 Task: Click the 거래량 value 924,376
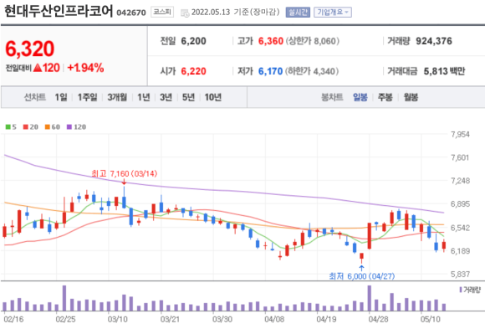click(x=434, y=41)
